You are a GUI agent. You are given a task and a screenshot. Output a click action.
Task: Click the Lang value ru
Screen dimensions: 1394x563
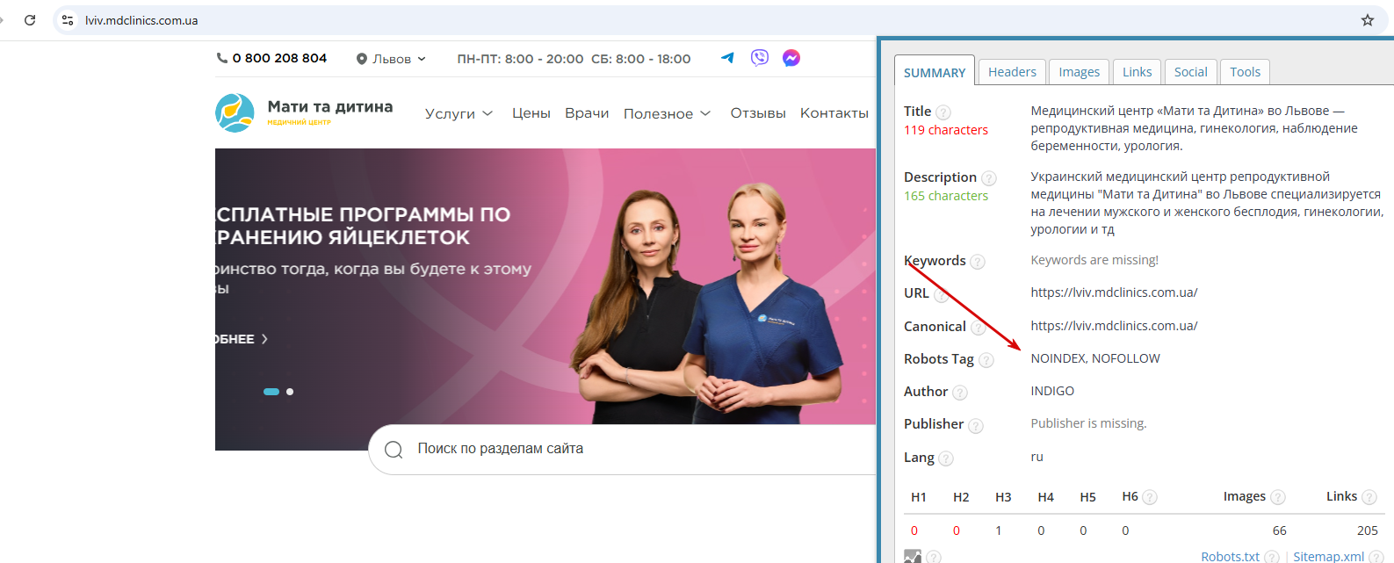pyautogui.click(x=1037, y=457)
